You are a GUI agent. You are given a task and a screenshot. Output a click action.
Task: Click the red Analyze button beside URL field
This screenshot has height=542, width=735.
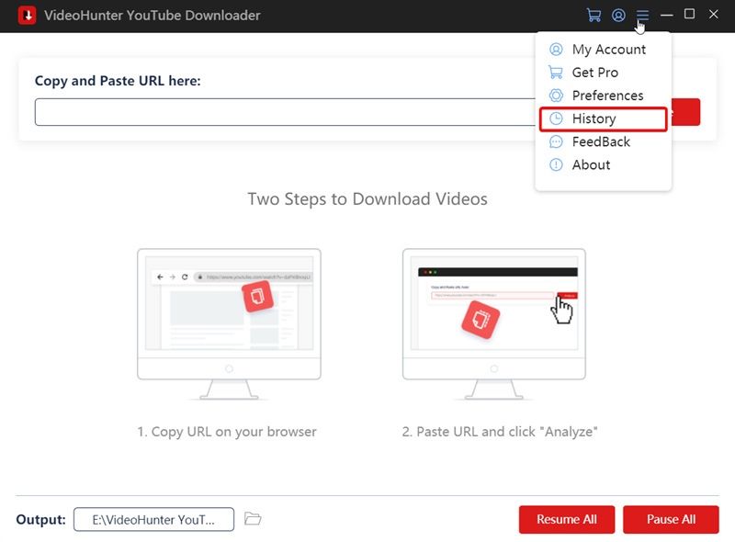(x=685, y=112)
